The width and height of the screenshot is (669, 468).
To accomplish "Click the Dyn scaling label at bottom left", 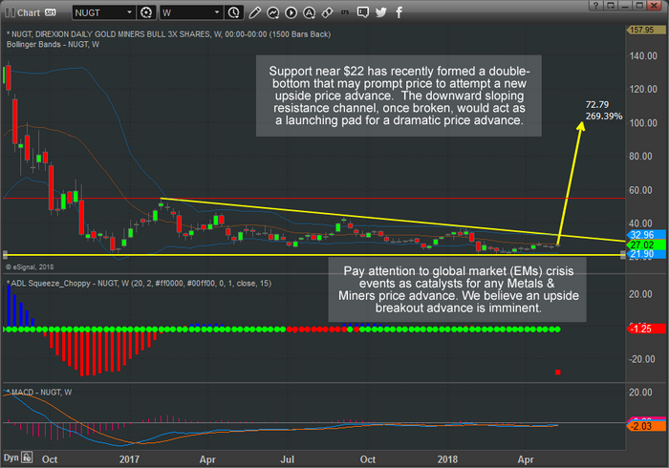I will pos(11,457).
